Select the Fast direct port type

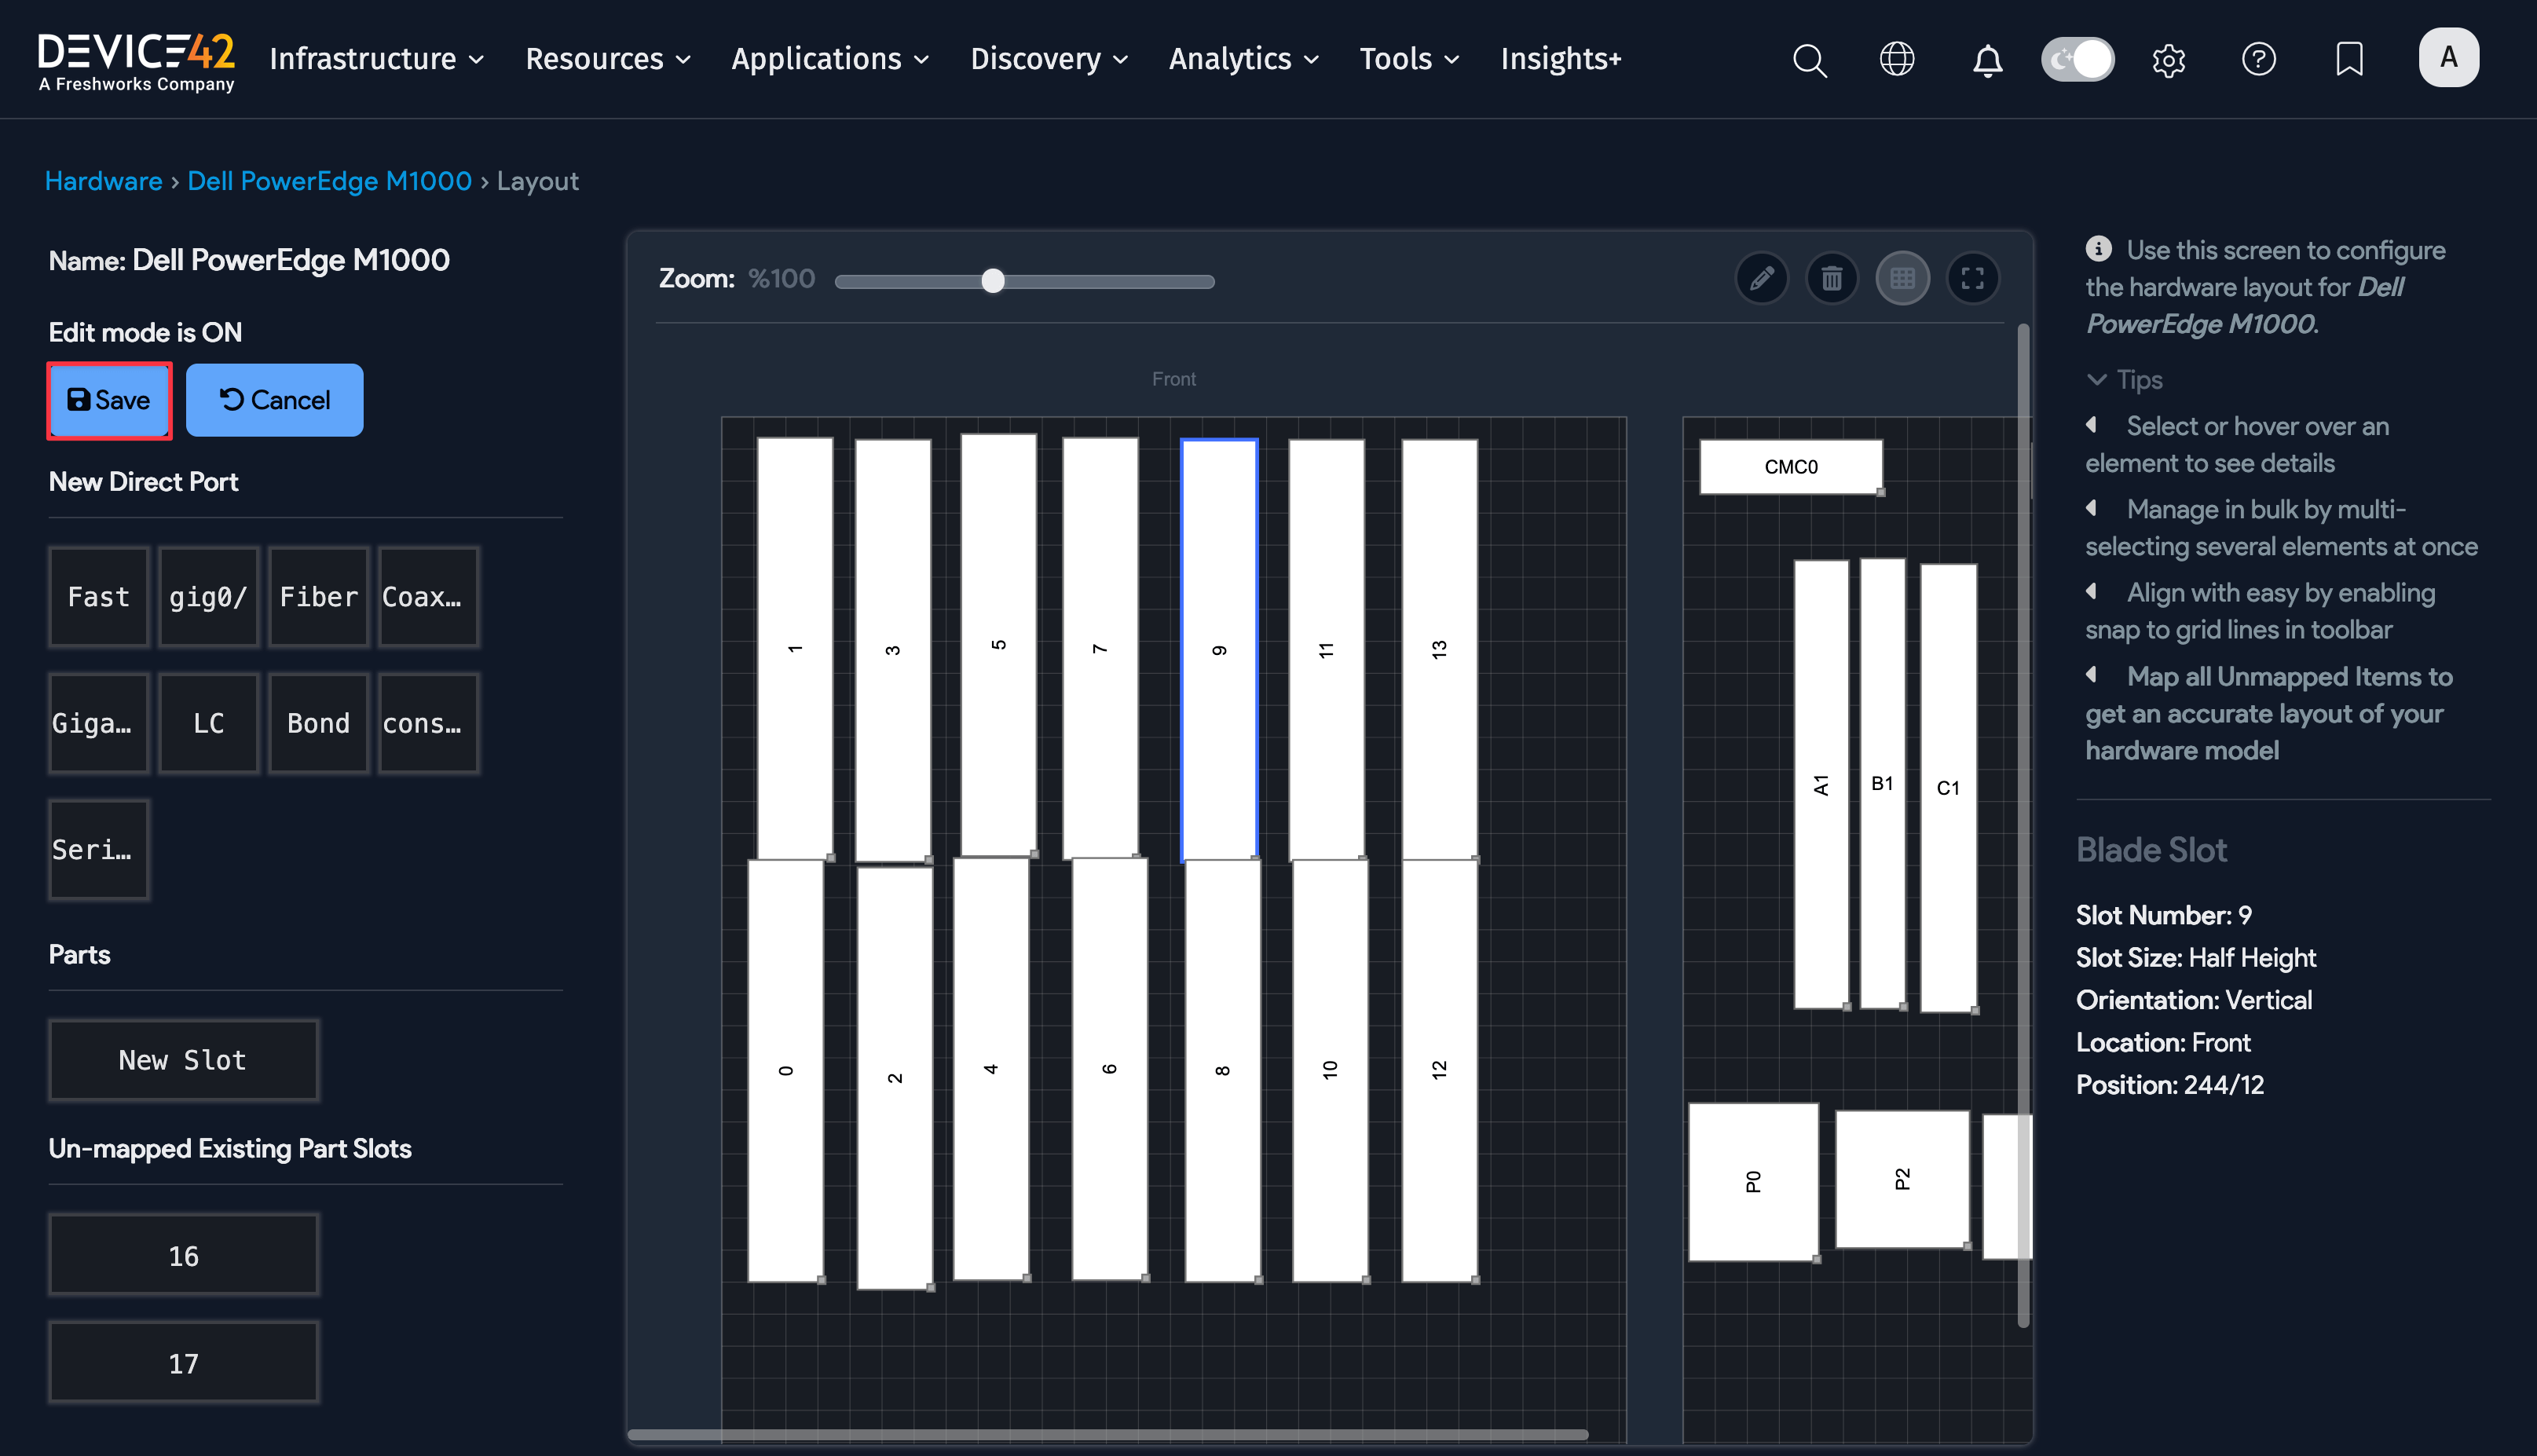[98, 597]
